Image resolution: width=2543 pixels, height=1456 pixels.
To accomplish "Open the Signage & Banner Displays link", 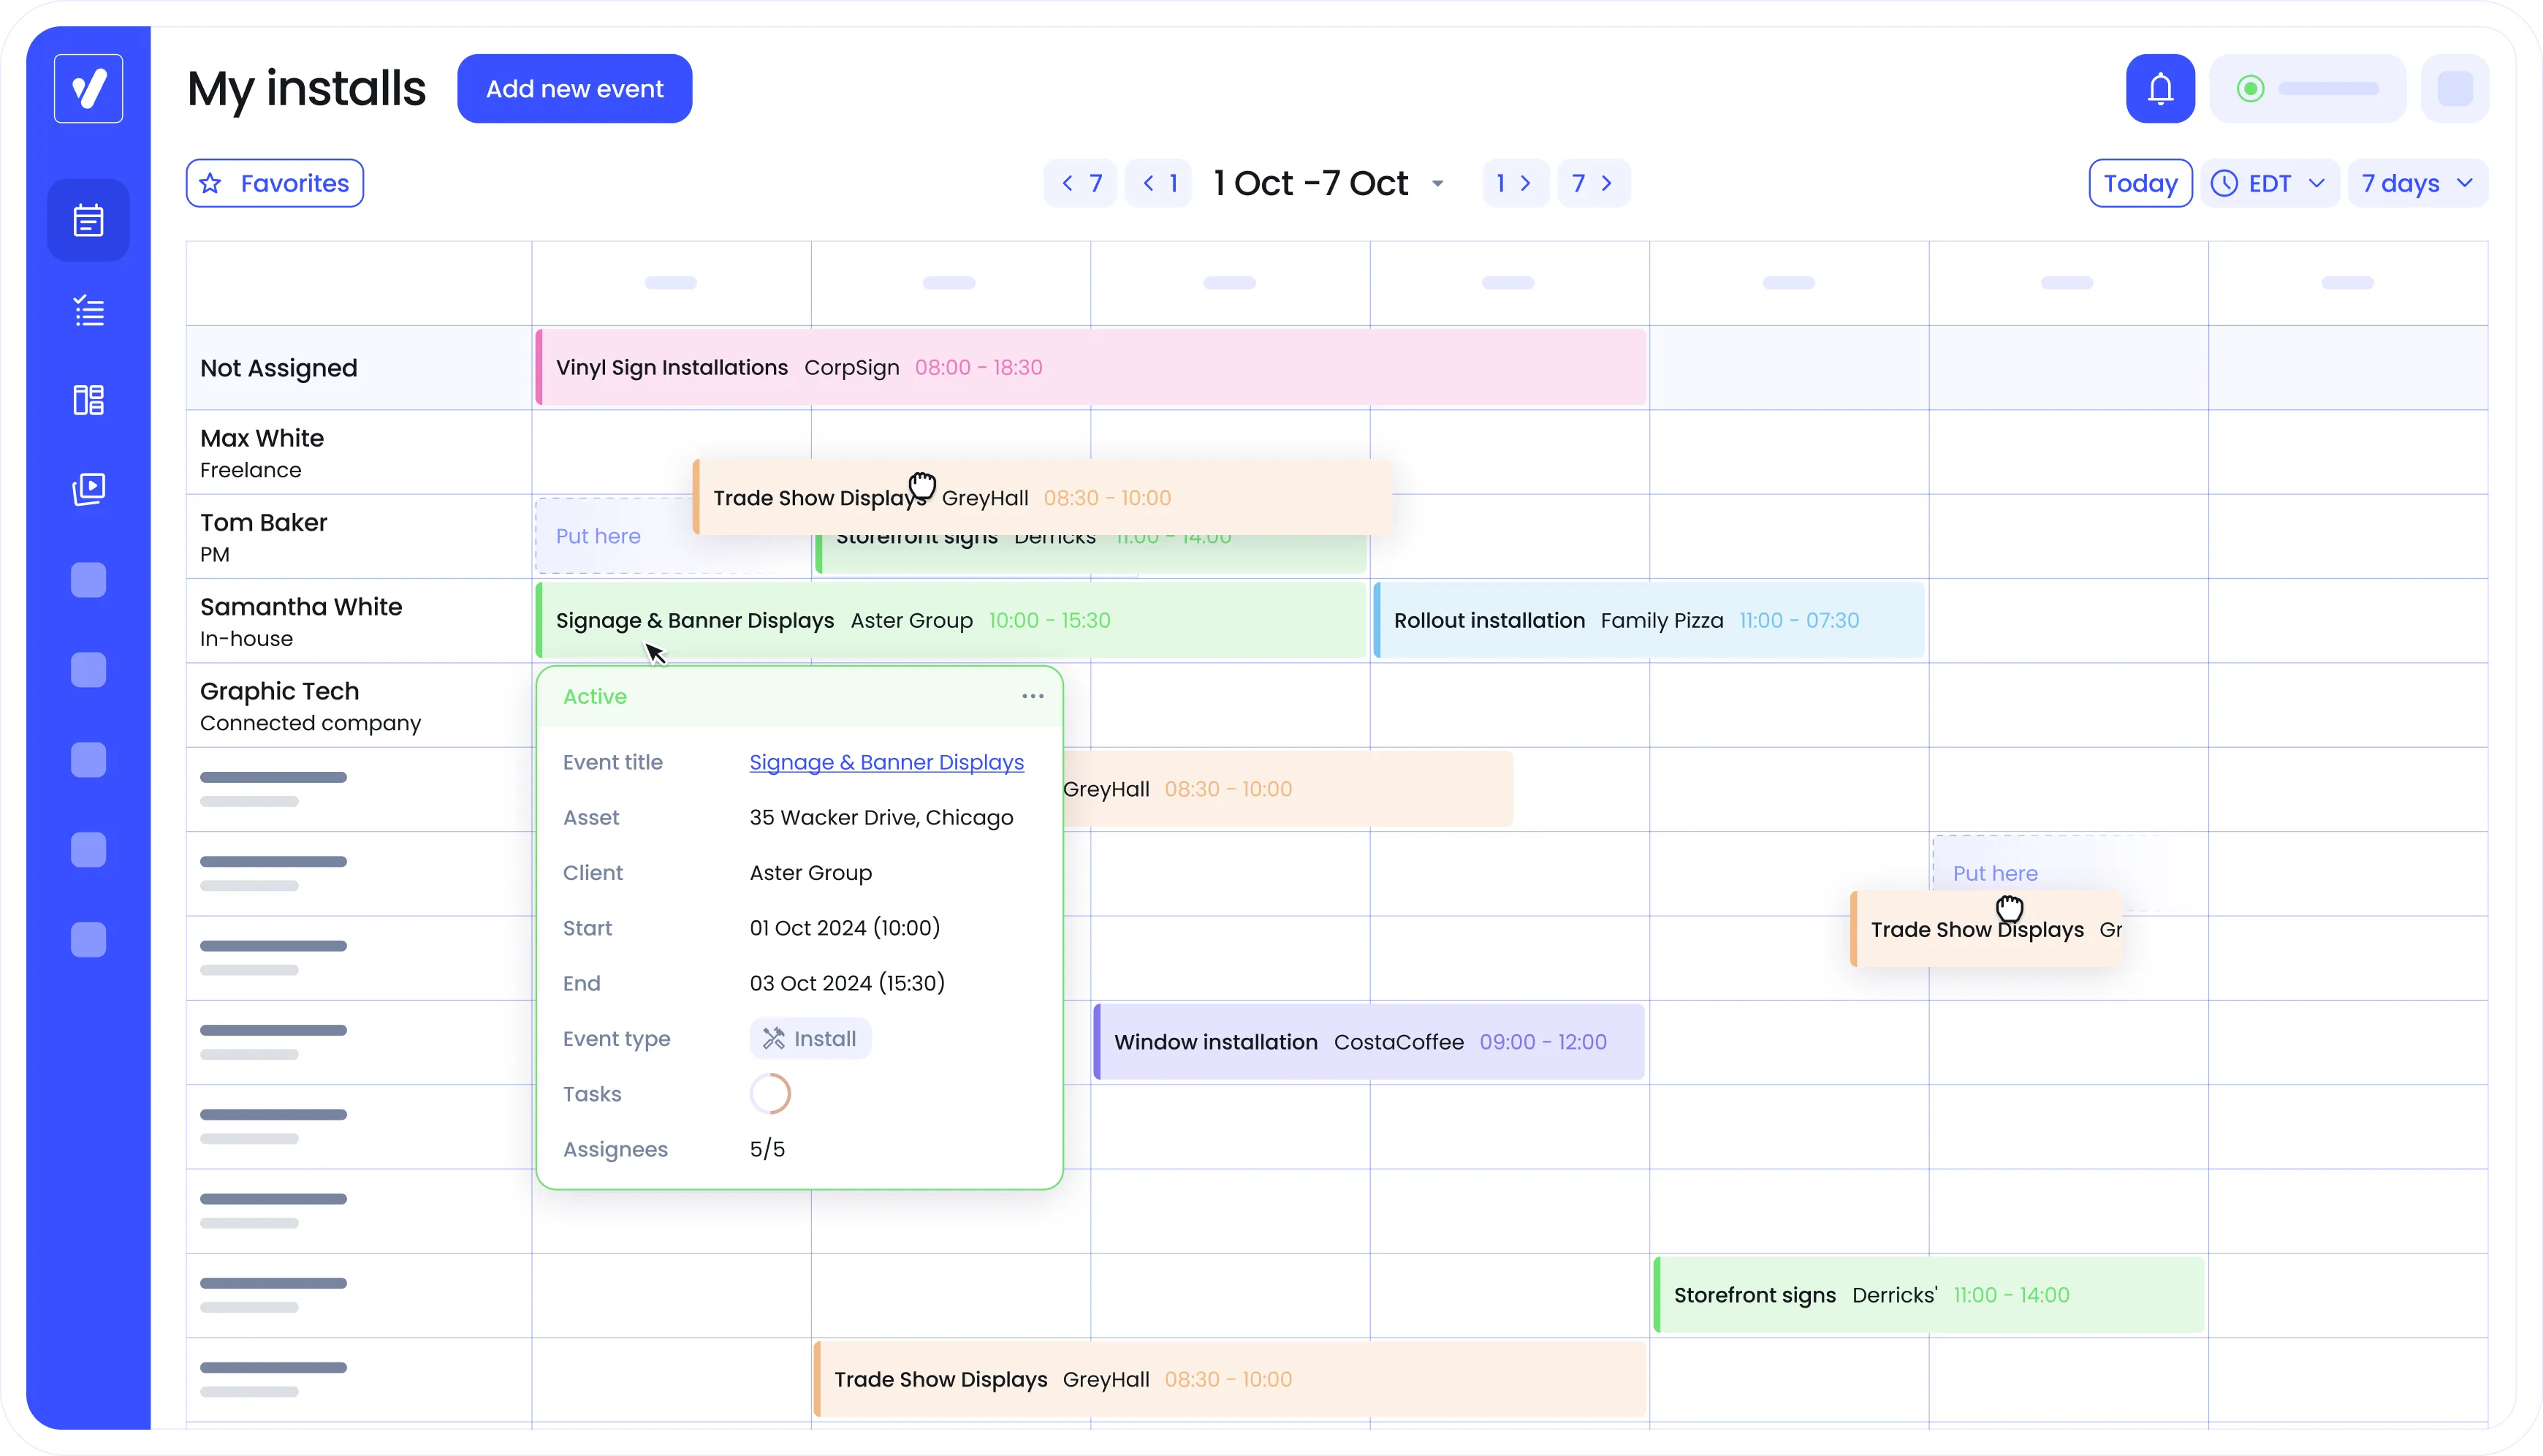I will [886, 762].
